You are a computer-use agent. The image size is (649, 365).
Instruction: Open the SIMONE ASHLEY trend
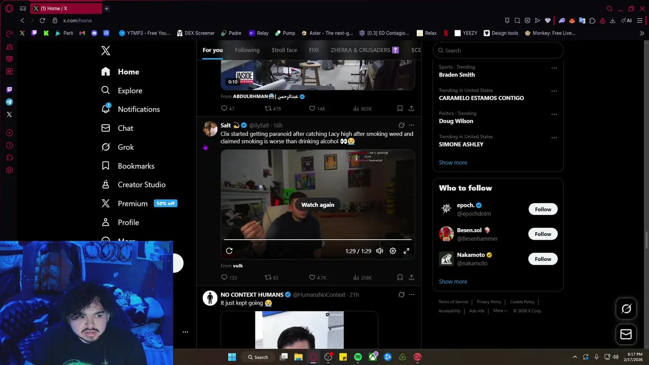[461, 144]
